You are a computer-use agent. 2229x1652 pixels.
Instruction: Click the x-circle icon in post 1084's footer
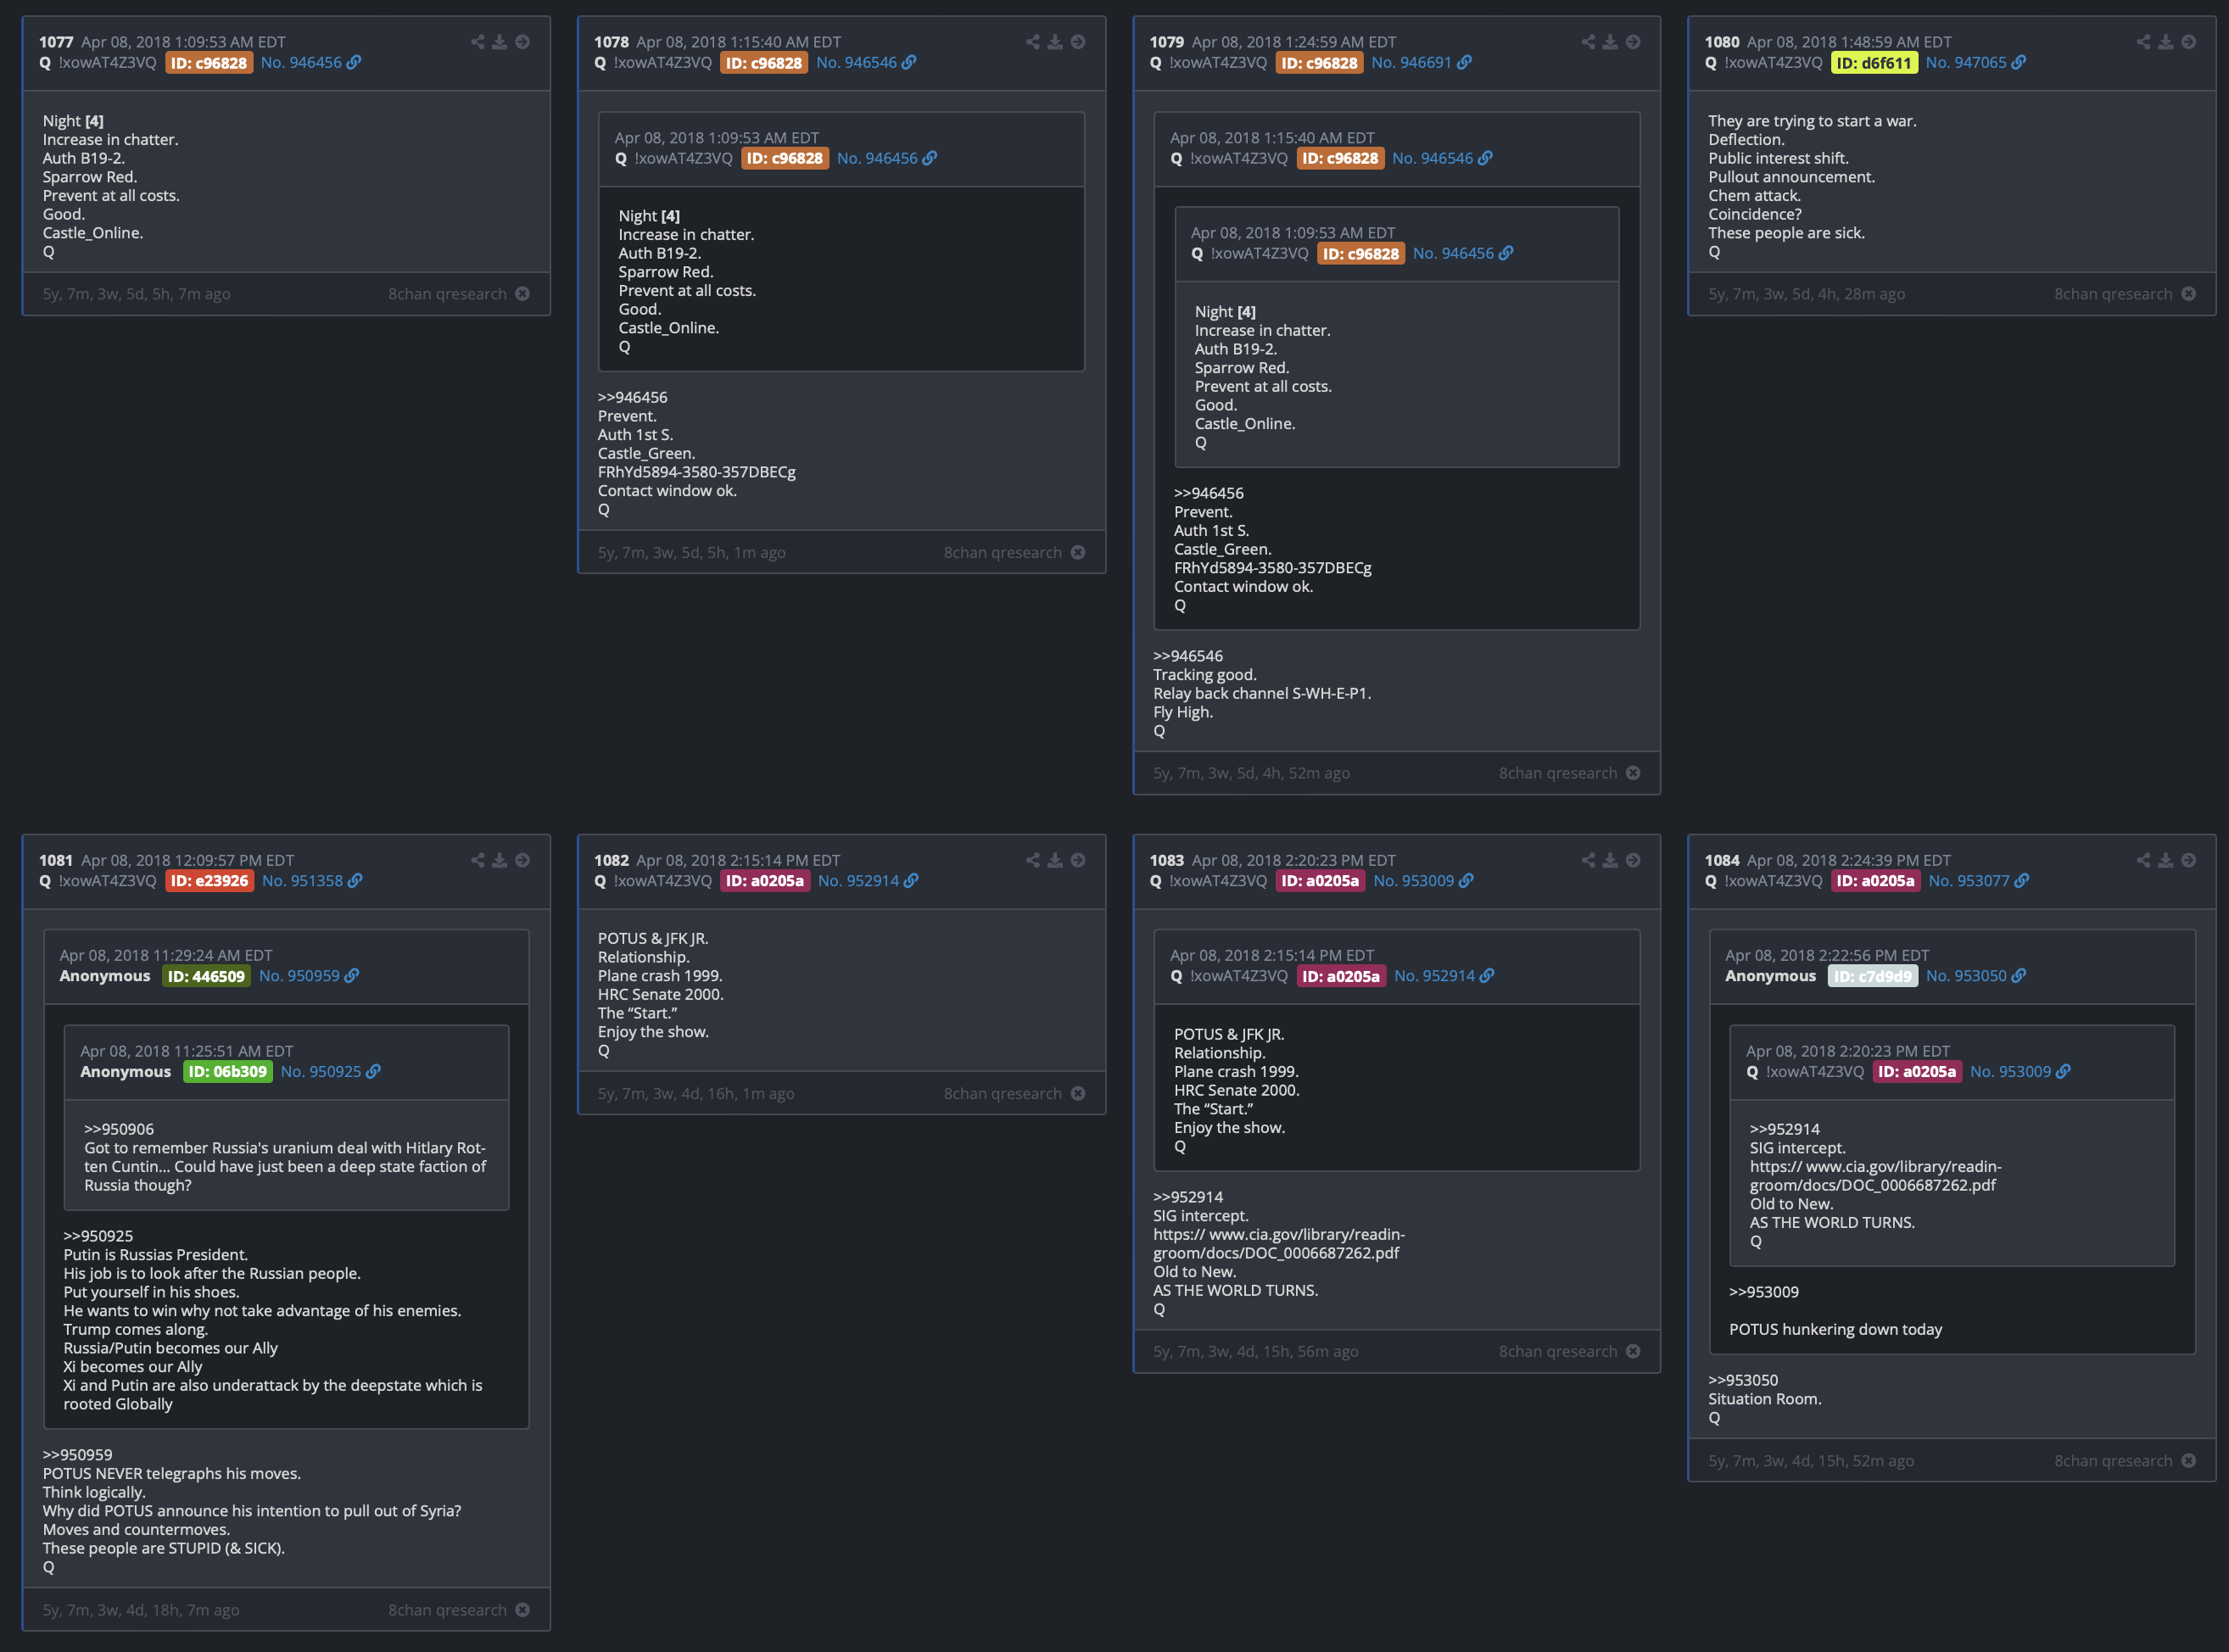[2189, 1461]
